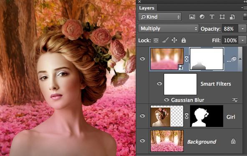
Task: Select the Girl layer thumbnail
Action: pos(167,116)
